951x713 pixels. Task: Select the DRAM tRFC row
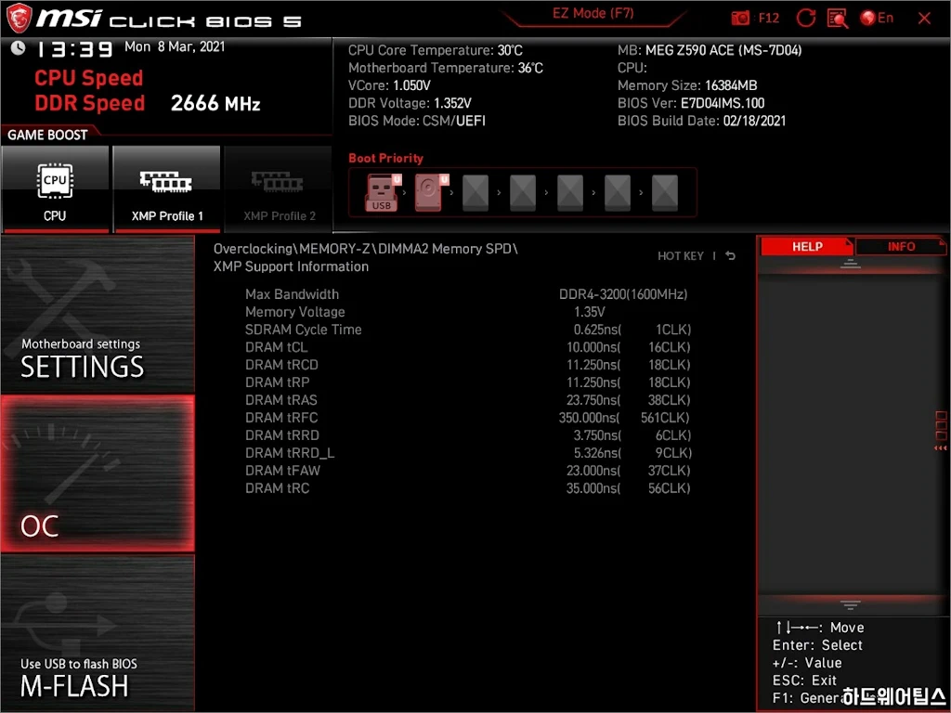coord(467,418)
